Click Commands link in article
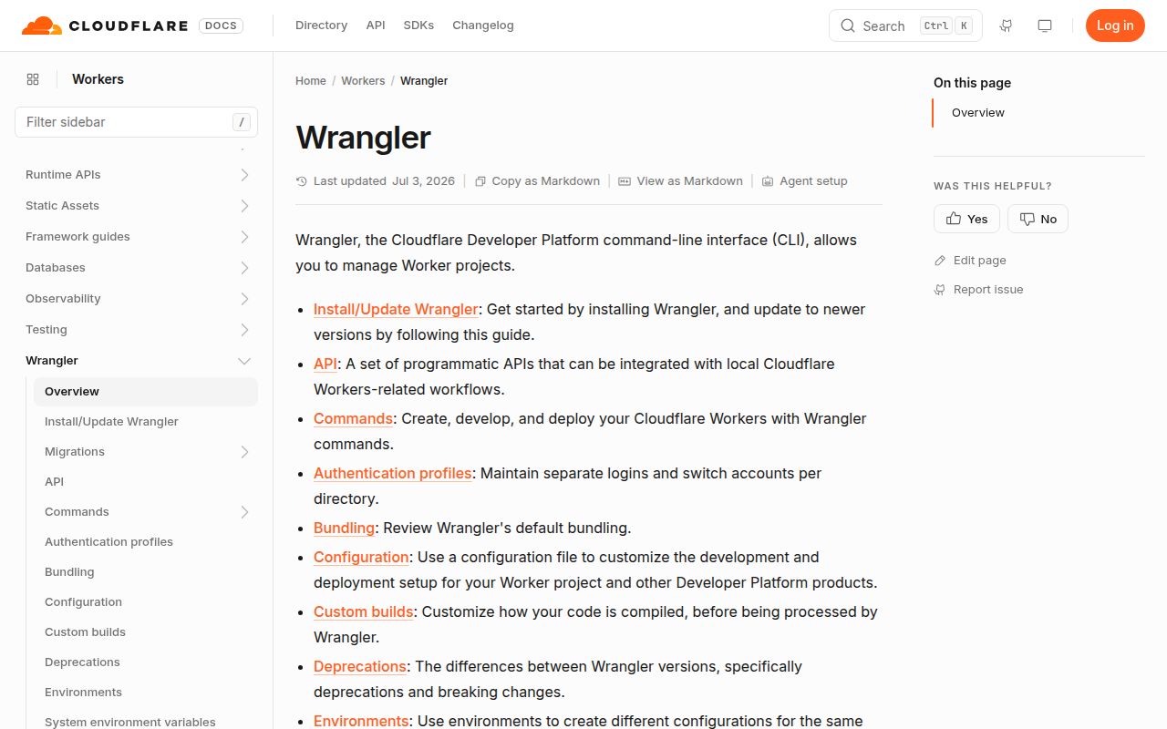The width and height of the screenshot is (1167, 729). (353, 419)
